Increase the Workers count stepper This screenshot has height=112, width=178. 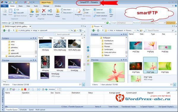coord(60,89)
